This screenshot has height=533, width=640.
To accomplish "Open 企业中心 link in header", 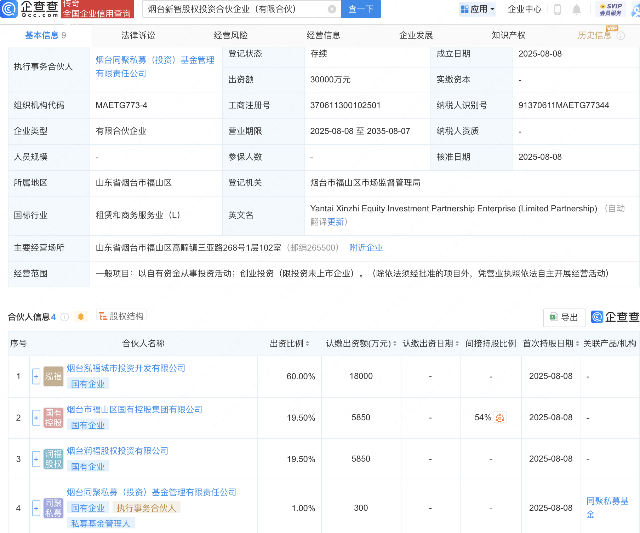I will [x=525, y=9].
